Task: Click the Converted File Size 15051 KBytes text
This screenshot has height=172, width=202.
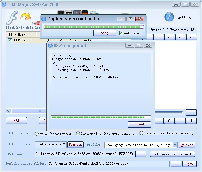Action: click(x=85, y=77)
